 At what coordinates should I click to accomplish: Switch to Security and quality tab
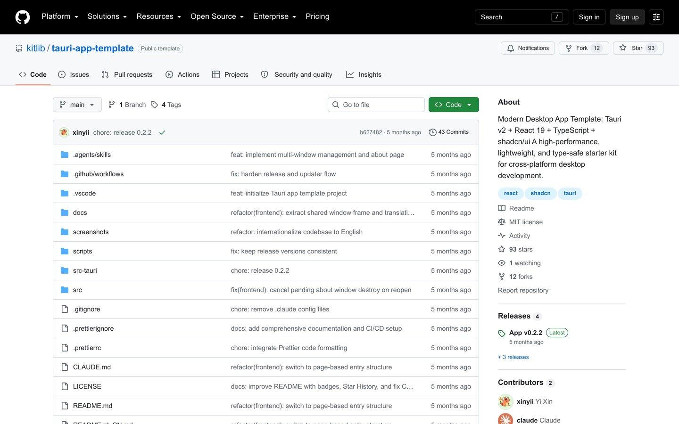(297, 74)
